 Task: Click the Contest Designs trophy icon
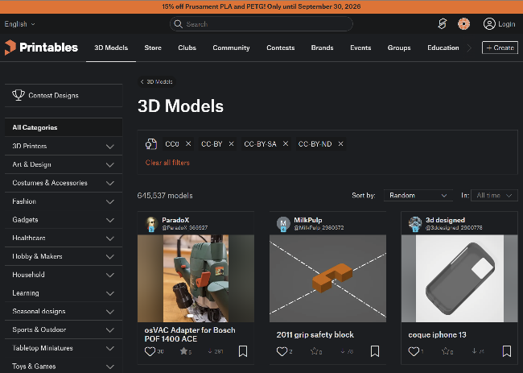(x=19, y=95)
